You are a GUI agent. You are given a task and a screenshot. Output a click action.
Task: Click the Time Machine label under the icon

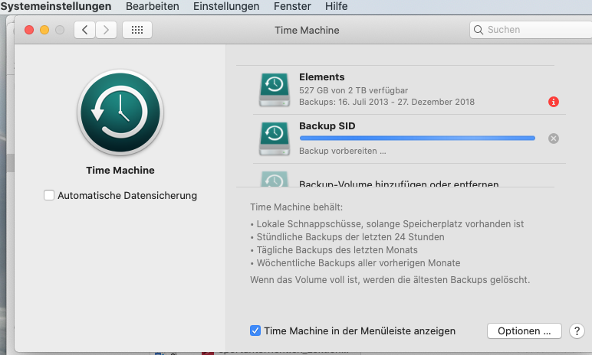tap(120, 171)
